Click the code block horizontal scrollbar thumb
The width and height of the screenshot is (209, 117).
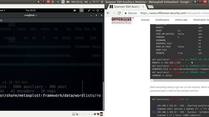(181, 81)
